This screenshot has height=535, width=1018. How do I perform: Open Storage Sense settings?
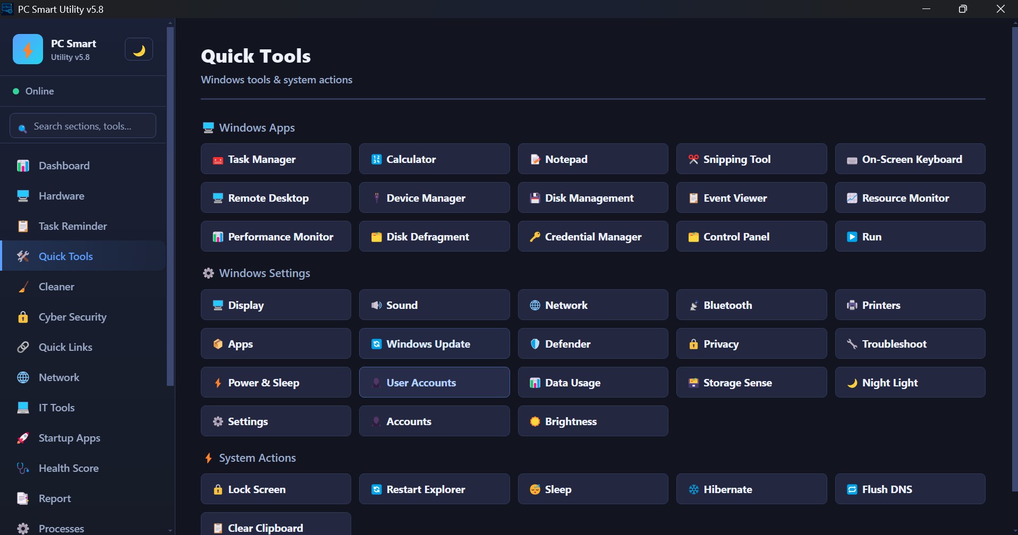751,382
